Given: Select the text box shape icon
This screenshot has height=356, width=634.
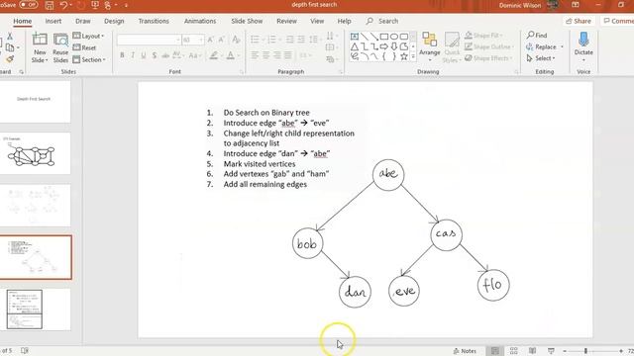Looking at the screenshot, I should click(355, 37).
